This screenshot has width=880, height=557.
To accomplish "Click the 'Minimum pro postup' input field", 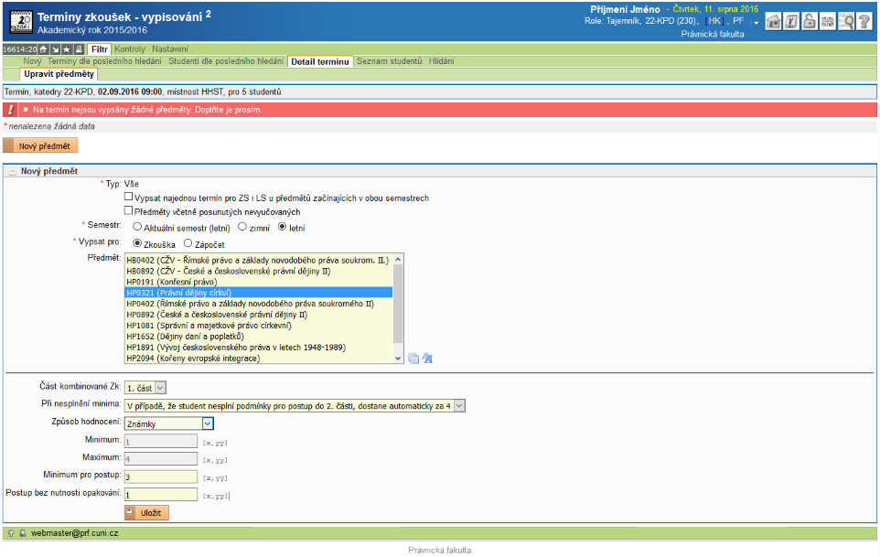I will pos(161,477).
